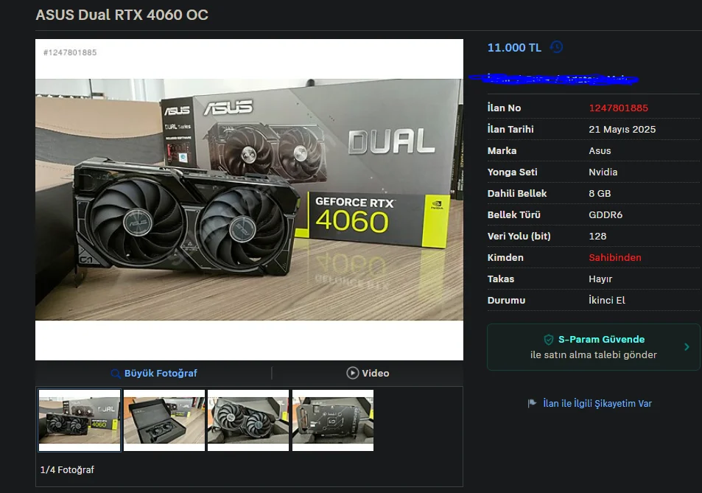702x493 pixels.
Task: Select the first thumbnail with GPU and box
Action: pos(80,420)
